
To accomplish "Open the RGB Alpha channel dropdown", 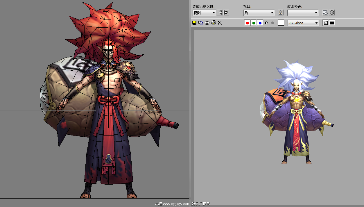I will pyautogui.click(x=303, y=23).
